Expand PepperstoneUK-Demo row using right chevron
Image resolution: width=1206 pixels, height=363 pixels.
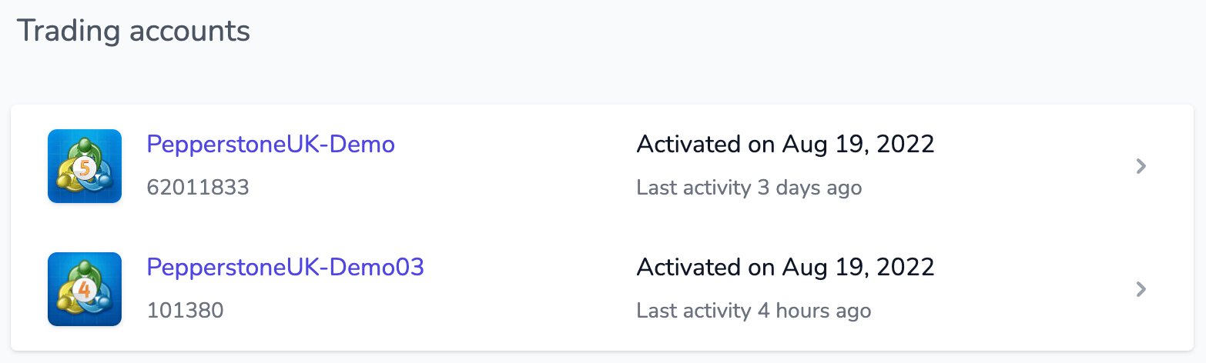pos(1142,166)
